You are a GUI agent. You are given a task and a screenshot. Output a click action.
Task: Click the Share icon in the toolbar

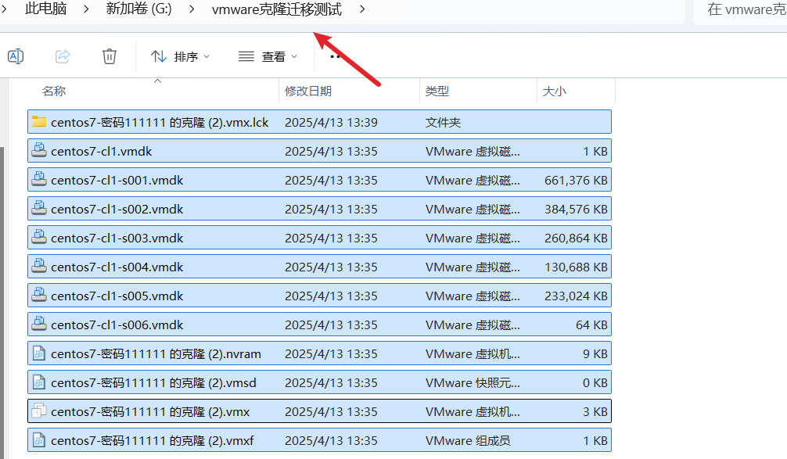click(63, 56)
